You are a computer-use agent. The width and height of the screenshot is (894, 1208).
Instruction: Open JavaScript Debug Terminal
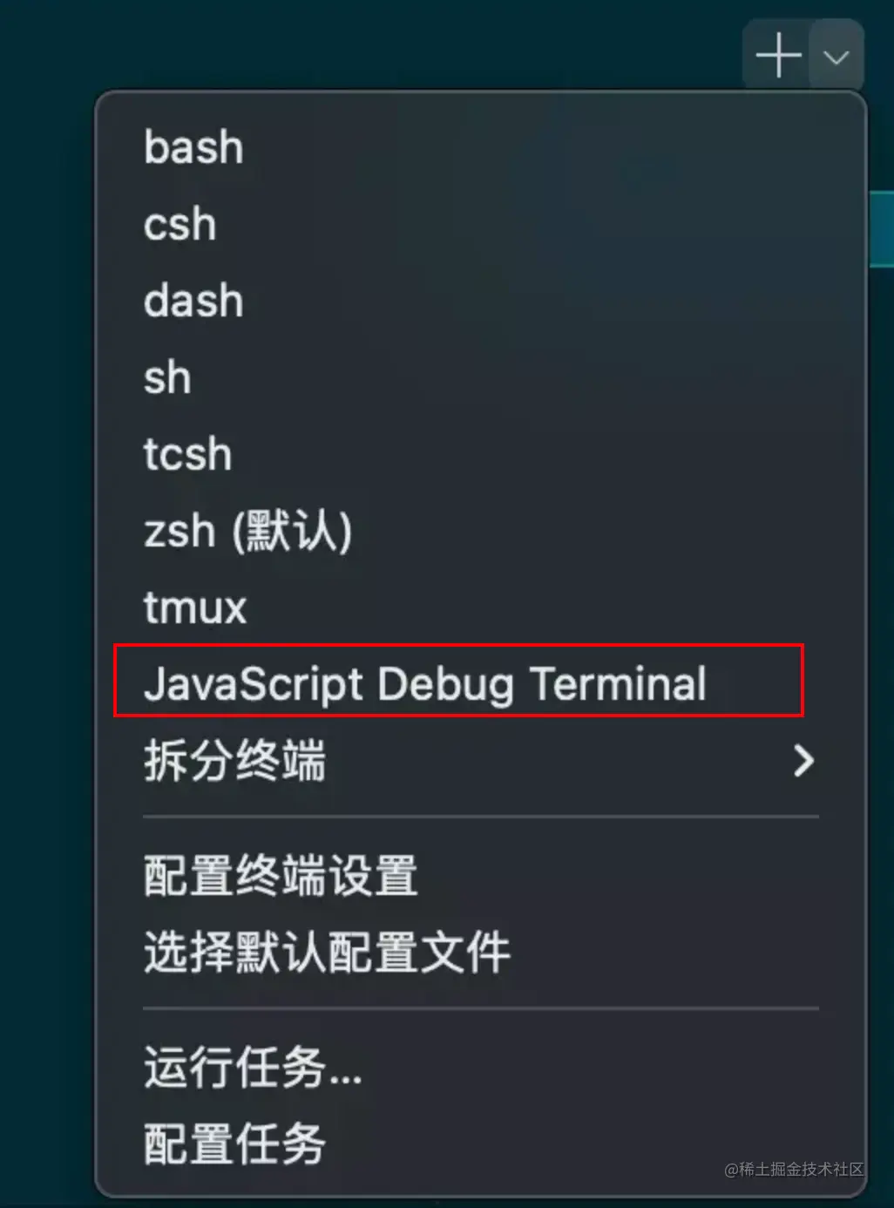(x=425, y=684)
